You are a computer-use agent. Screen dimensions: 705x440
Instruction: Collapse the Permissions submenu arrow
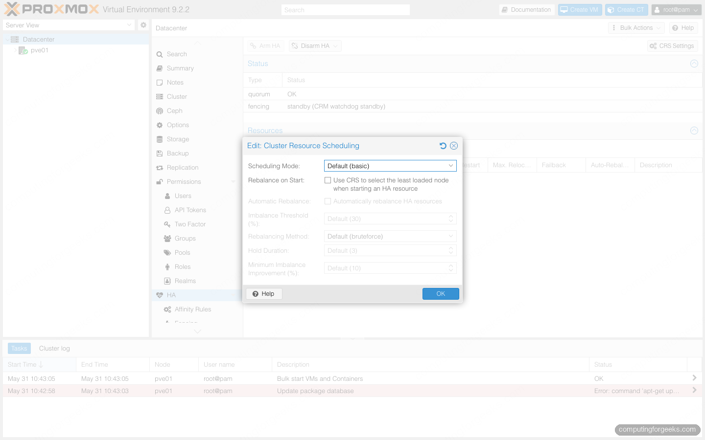click(x=233, y=182)
